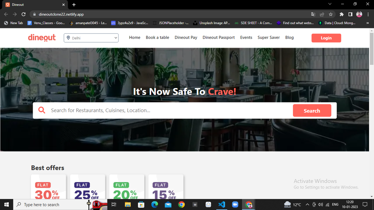This screenshot has width=374, height=210.
Task: Click the location pin icon beside Delhi
Action: 68,38
